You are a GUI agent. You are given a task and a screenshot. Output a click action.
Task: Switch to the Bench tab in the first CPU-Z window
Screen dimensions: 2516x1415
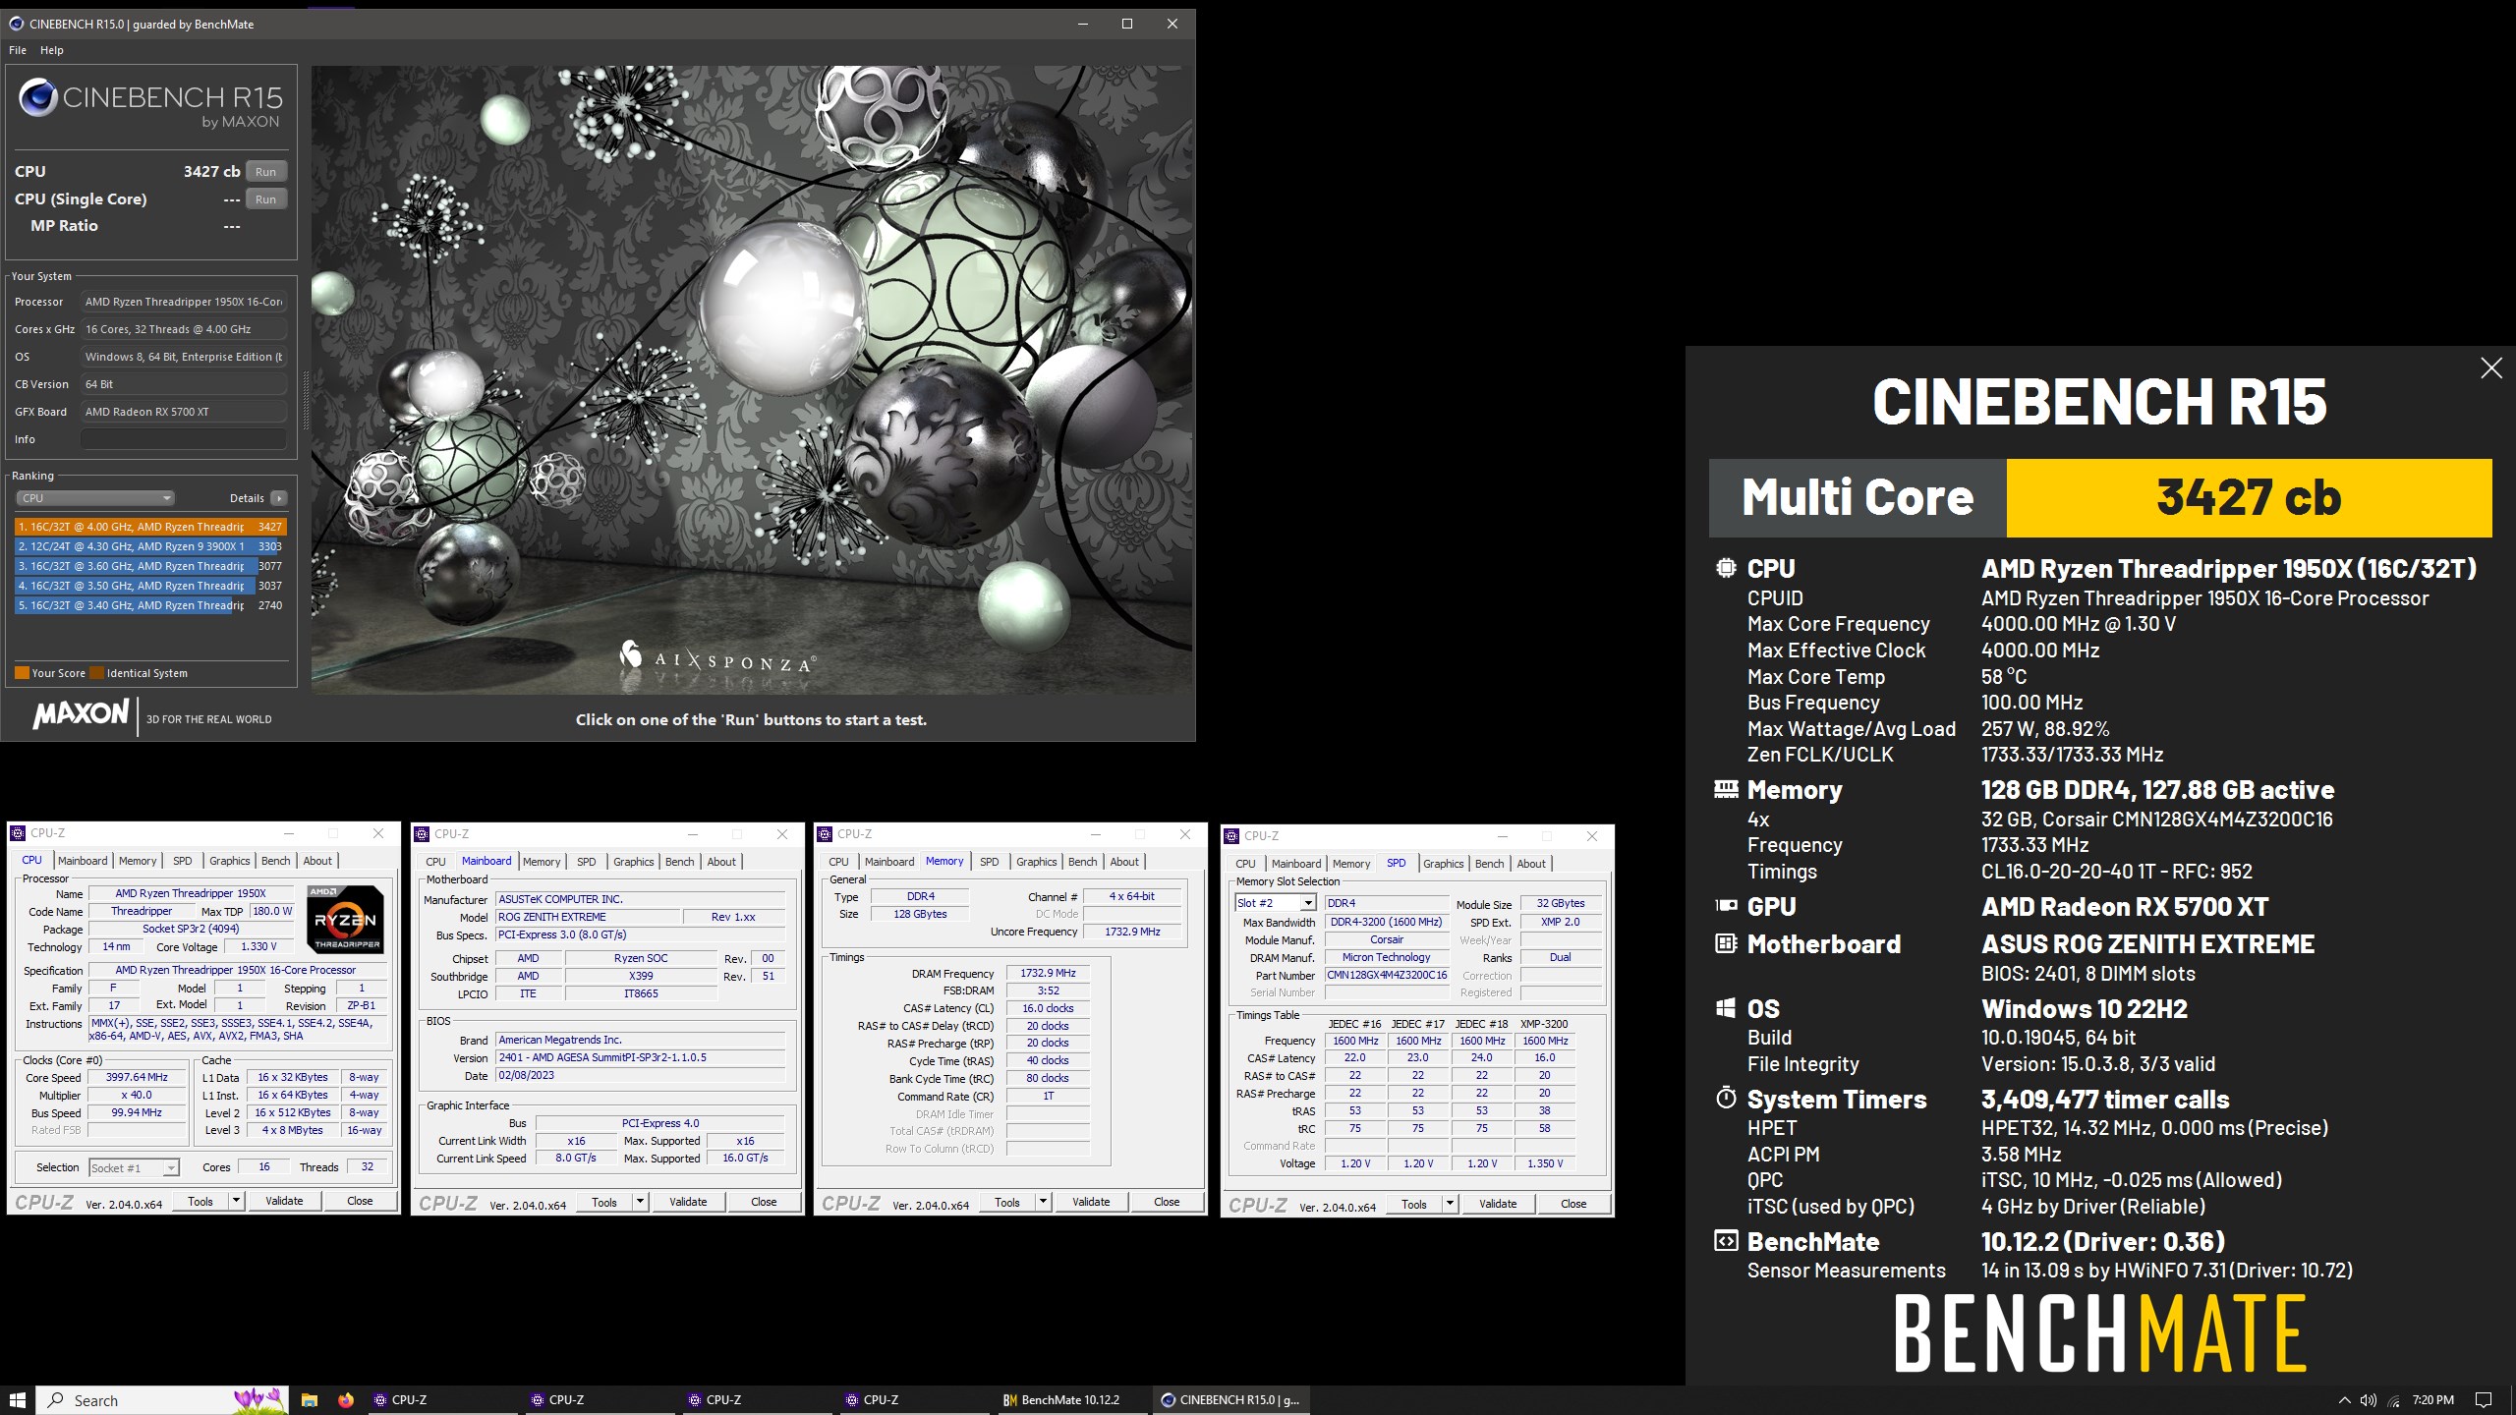276,861
